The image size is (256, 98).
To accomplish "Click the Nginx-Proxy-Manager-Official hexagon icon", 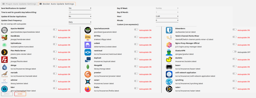I will click(169, 45).
